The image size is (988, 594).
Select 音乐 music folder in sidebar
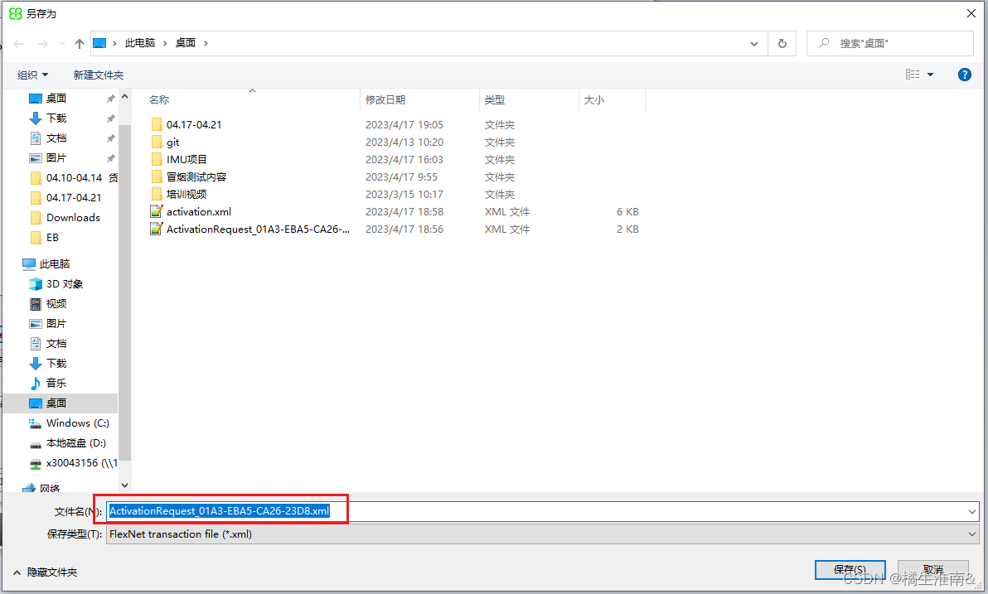click(56, 384)
